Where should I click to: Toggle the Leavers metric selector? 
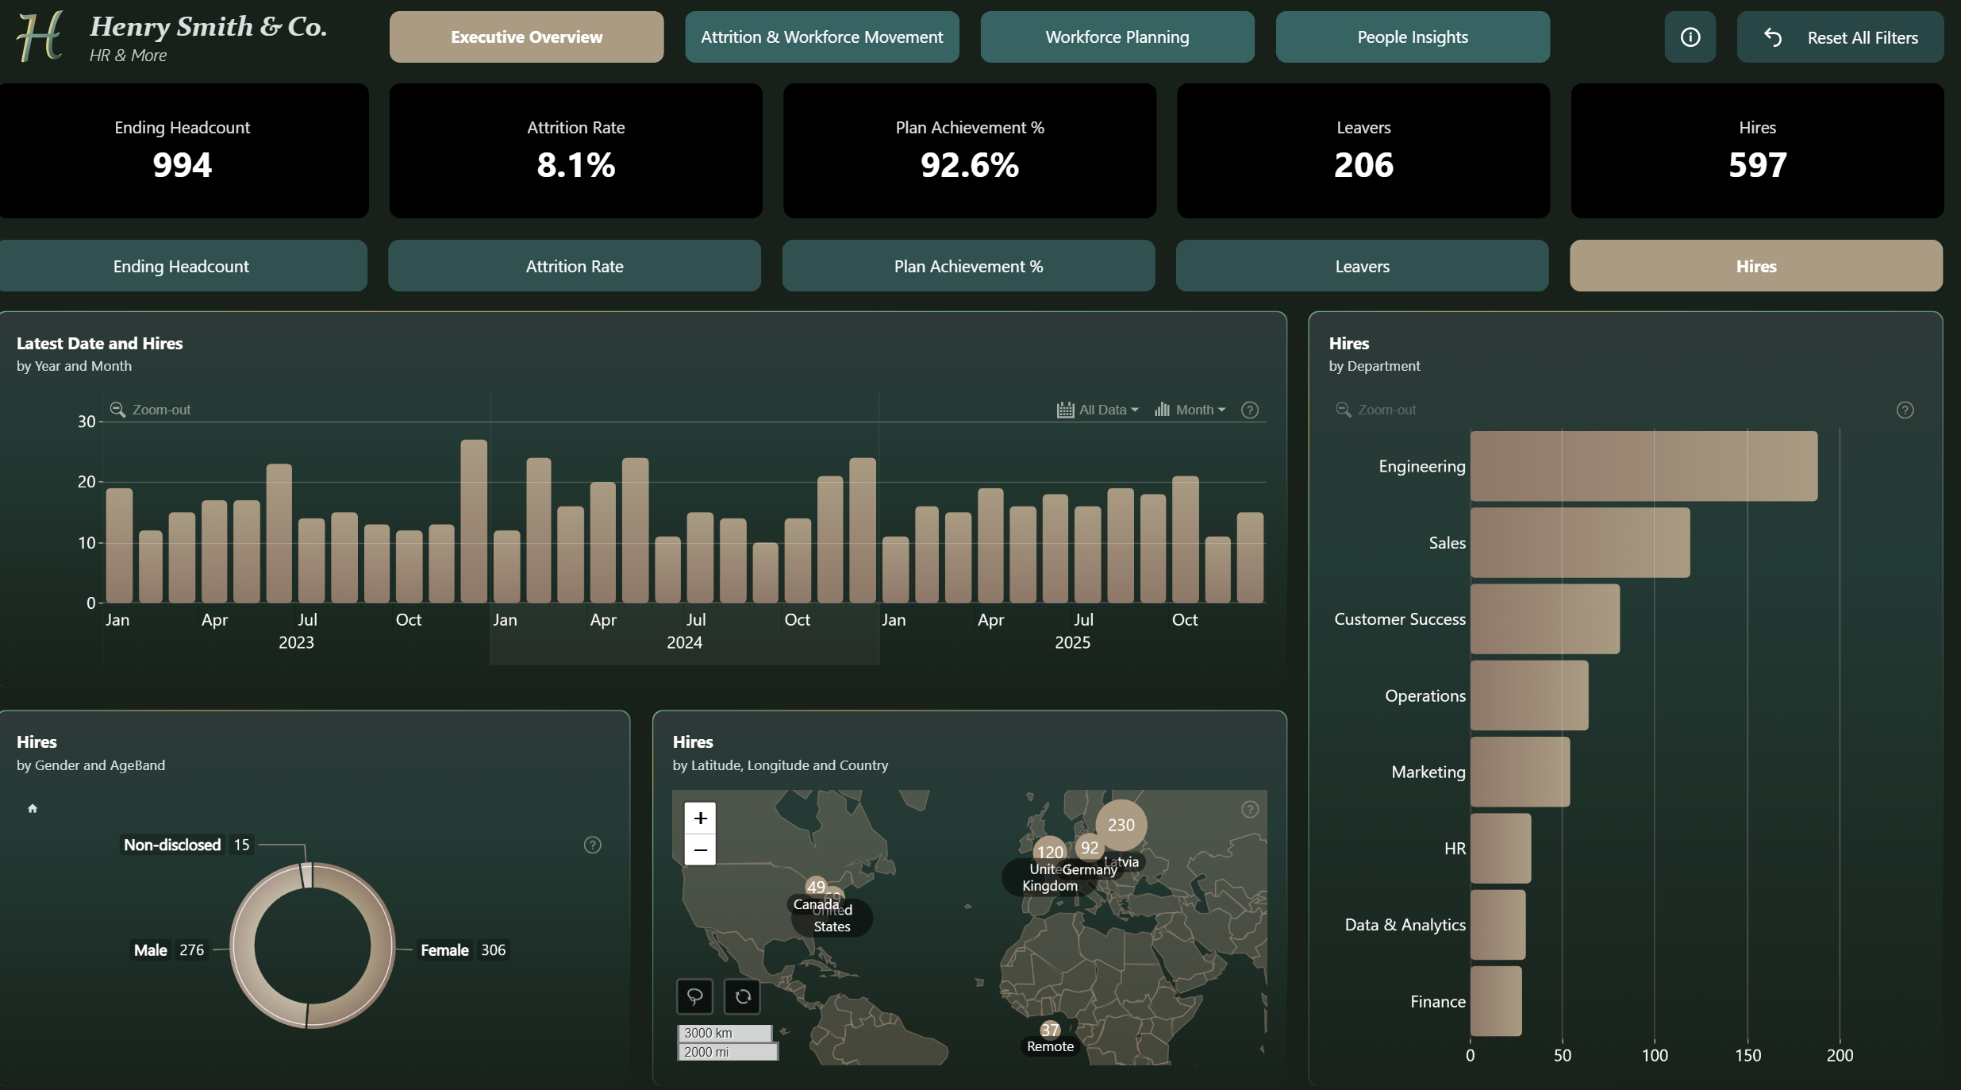tap(1362, 266)
